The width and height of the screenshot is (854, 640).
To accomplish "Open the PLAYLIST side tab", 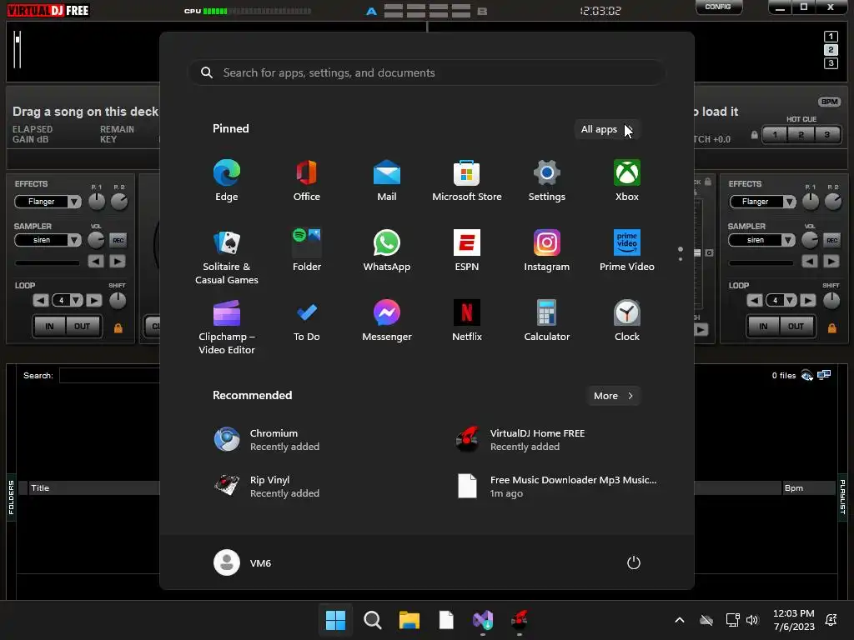I will pos(842,497).
